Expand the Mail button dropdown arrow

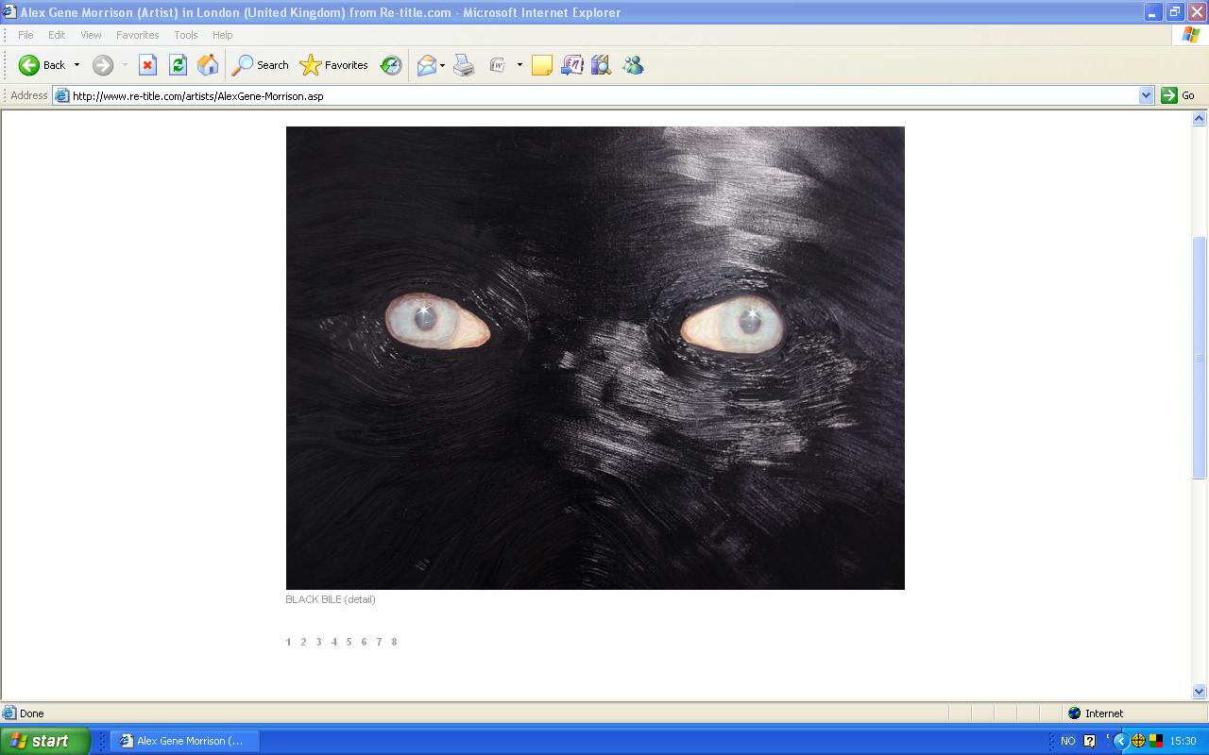click(x=442, y=65)
